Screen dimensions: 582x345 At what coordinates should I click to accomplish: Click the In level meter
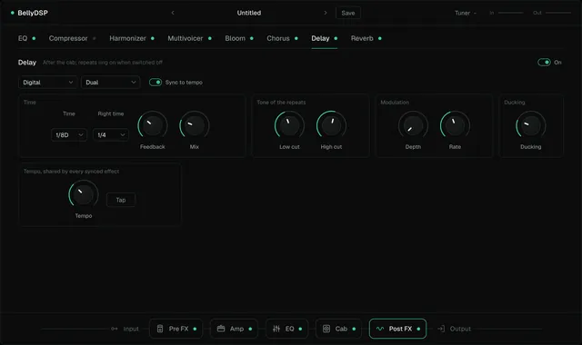click(510, 13)
